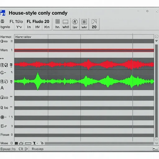This screenshot has width=159, height=159.
Task: Click the blue app logo icon
Action: pyautogui.click(x=2, y=13)
